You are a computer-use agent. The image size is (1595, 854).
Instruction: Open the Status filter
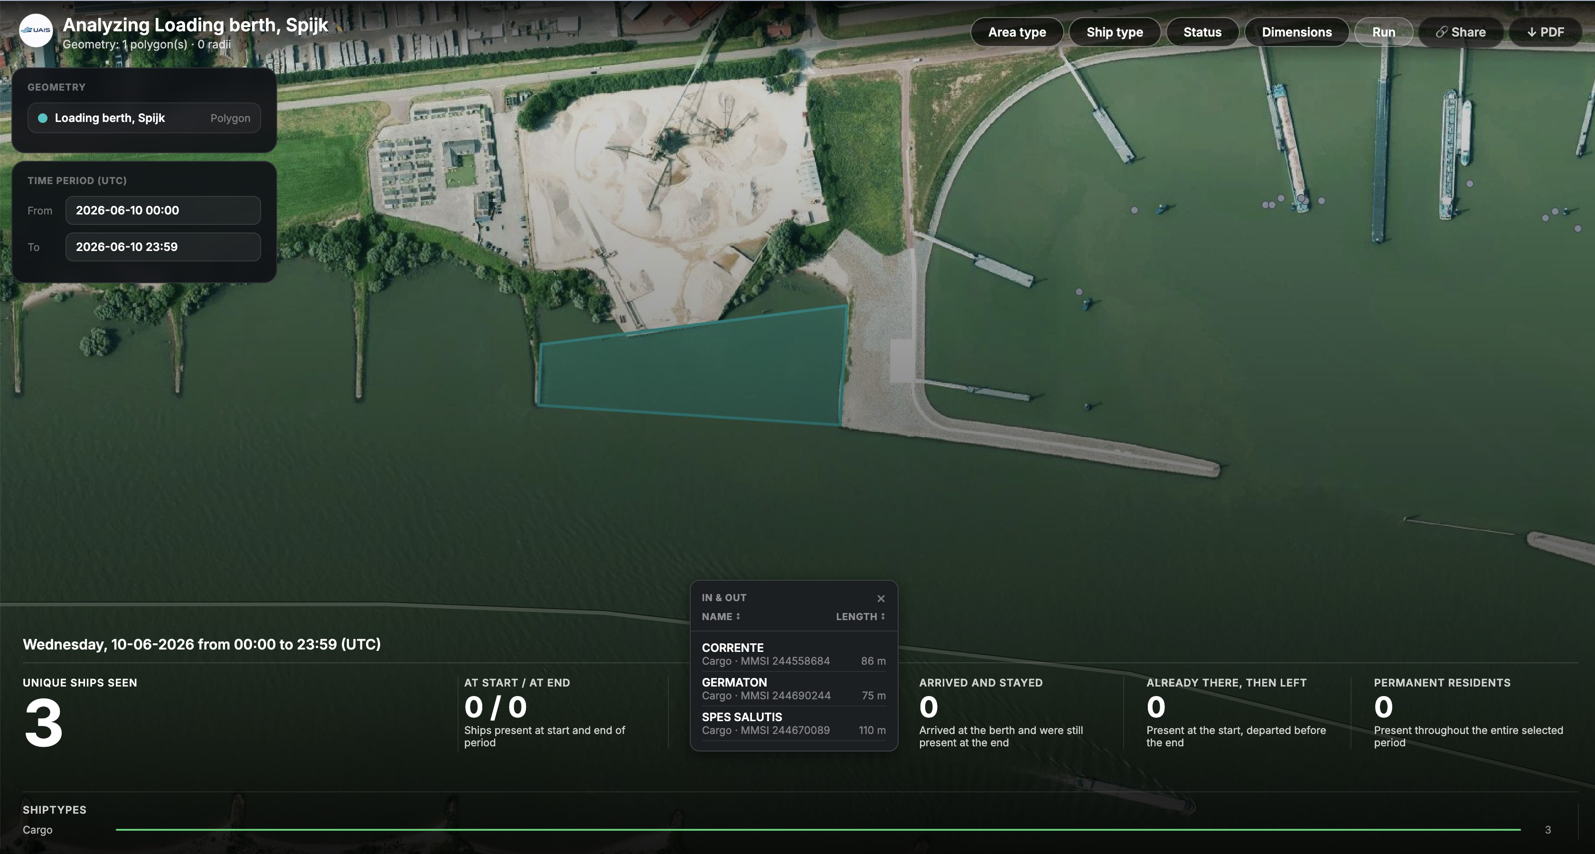[x=1202, y=32]
